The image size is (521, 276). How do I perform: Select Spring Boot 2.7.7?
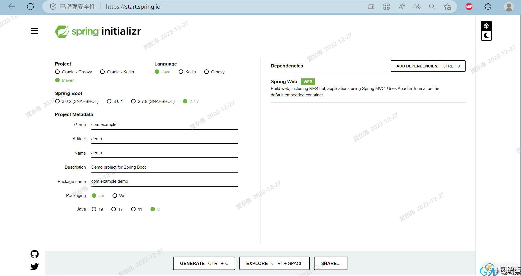click(191, 101)
